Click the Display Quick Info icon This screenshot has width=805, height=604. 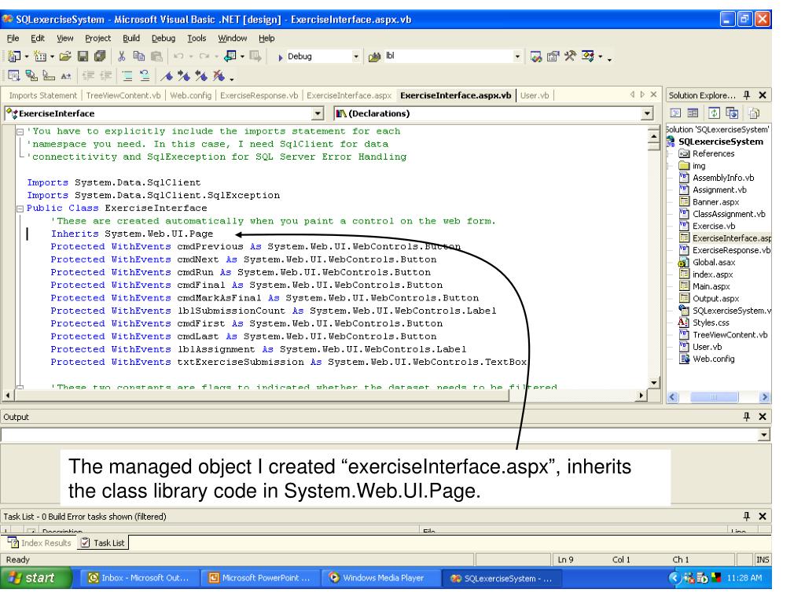pyautogui.click(x=49, y=76)
